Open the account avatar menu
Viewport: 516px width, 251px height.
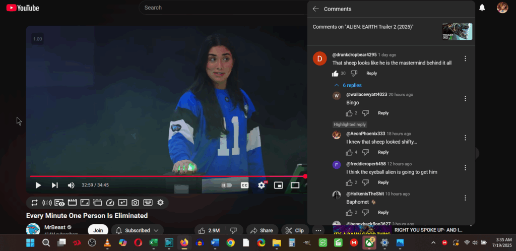[x=502, y=8]
